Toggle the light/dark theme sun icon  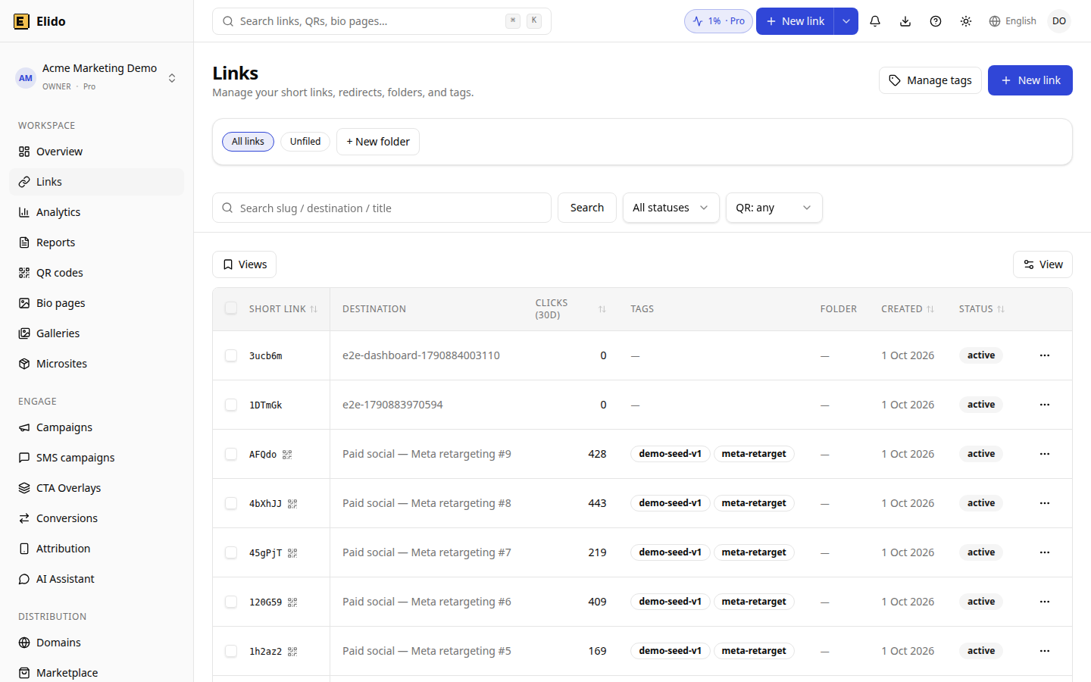(x=966, y=21)
